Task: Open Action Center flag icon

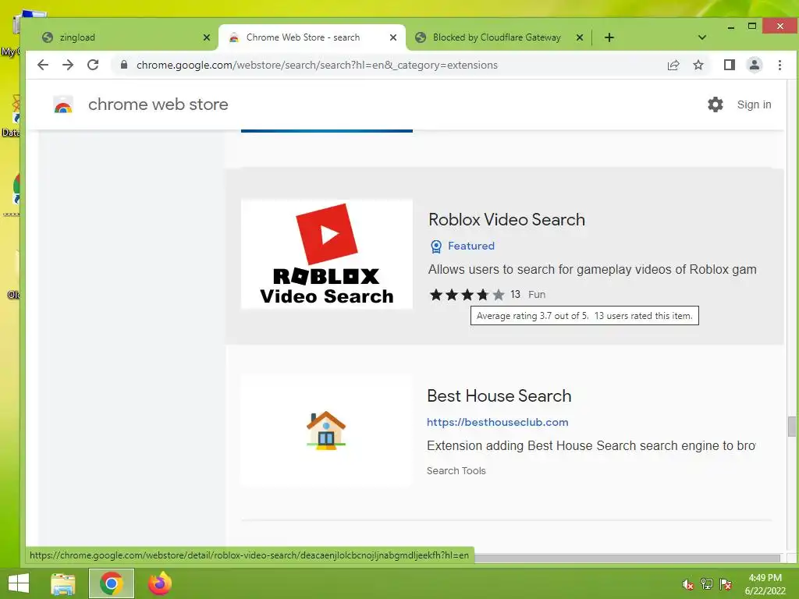Action: [726, 584]
